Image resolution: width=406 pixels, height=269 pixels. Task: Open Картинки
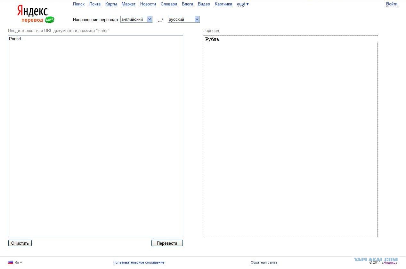point(223,4)
